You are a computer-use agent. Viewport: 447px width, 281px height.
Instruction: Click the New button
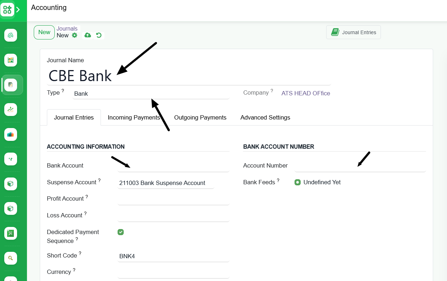[44, 32]
